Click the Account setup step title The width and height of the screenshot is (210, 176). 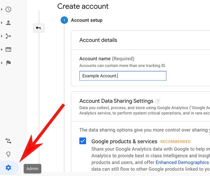(x=87, y=20)
